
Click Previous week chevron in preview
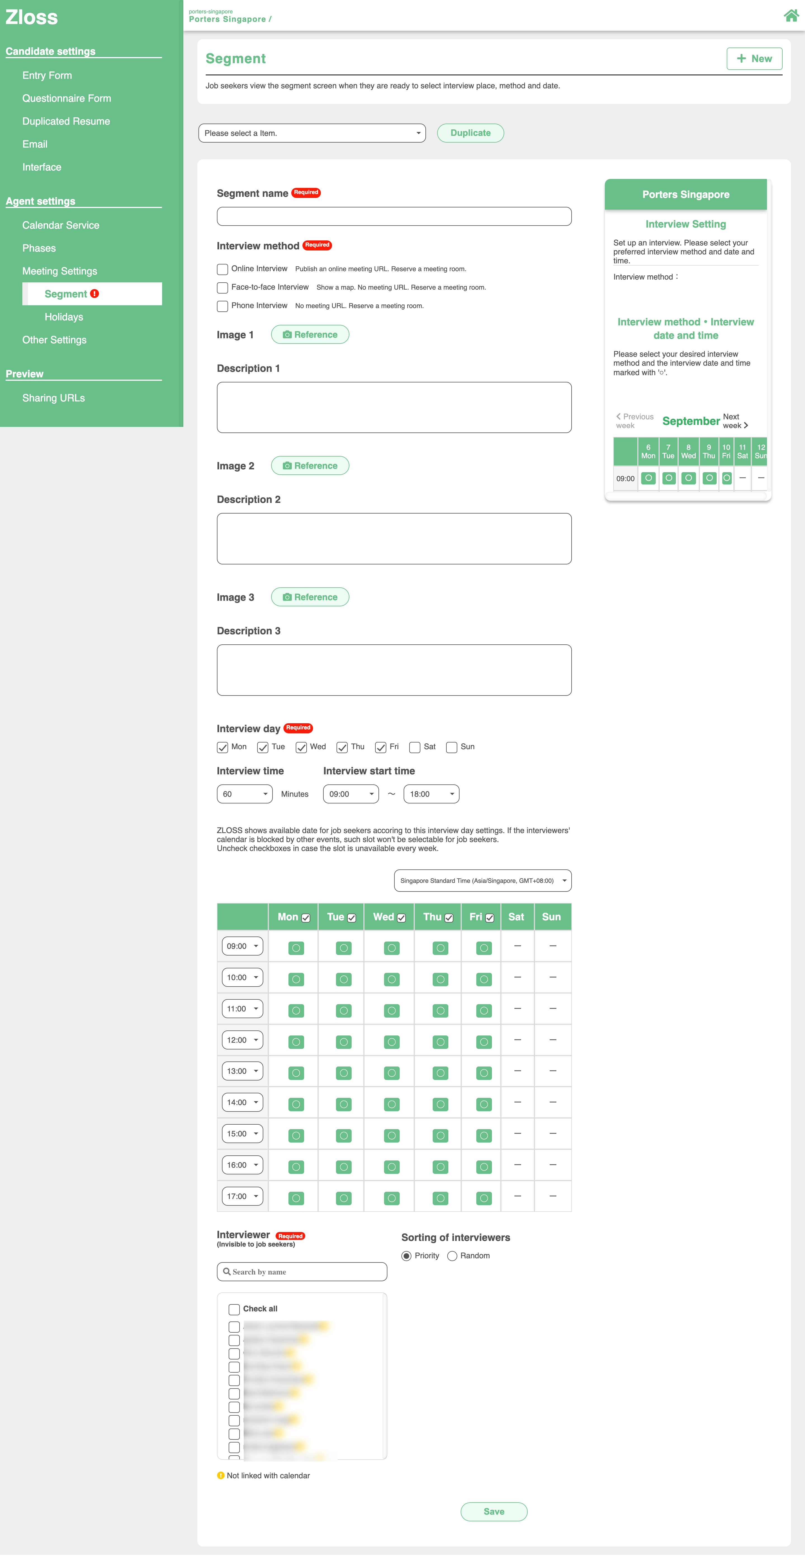point(618,416)
